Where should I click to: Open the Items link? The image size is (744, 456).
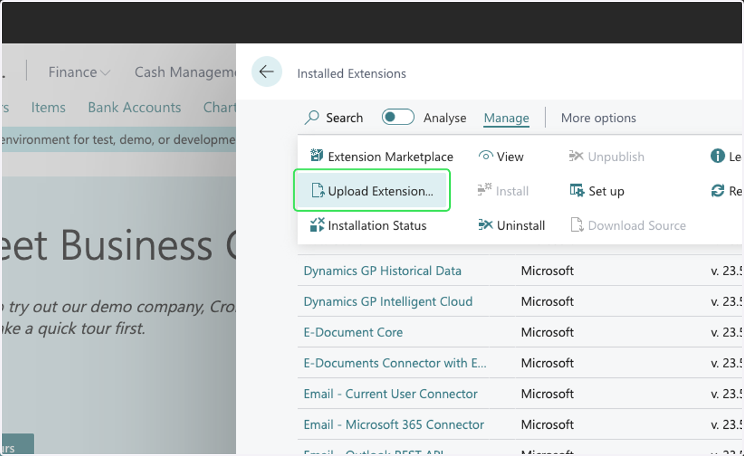pos(48,107)
